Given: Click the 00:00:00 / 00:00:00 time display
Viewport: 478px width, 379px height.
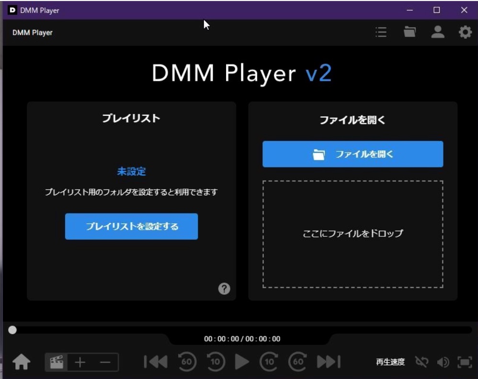Looking at the screenshot, I should click(x=242, y=339).
